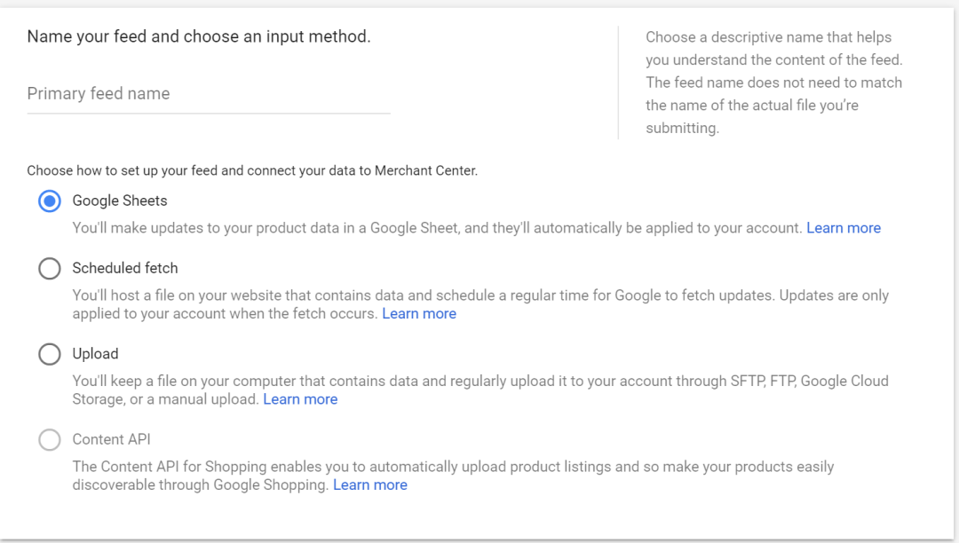Open Learn more link under Scheduled fetch
This screenshot has height=543, width=959.
[x=419, y=313]
